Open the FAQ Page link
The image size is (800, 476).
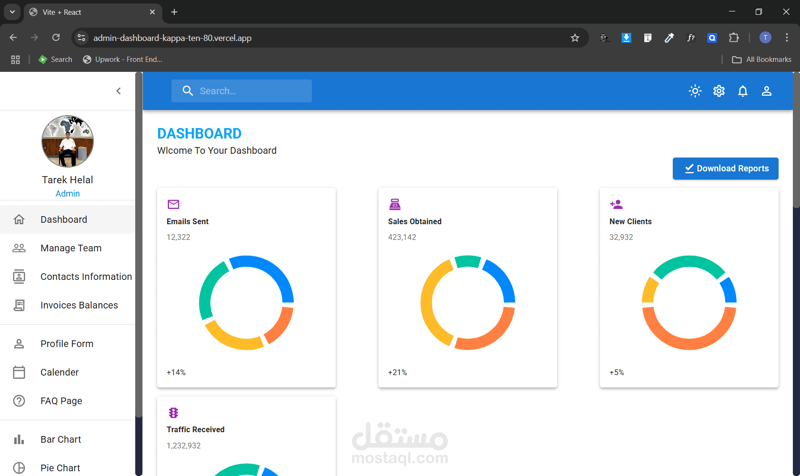click(68, 401)
